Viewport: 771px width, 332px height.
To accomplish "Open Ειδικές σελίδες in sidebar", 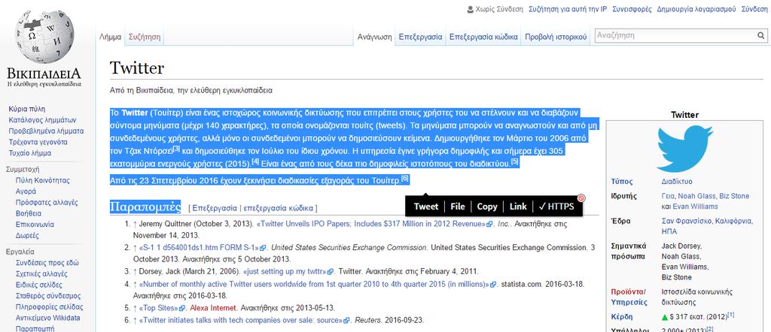I will coord(39,285).
